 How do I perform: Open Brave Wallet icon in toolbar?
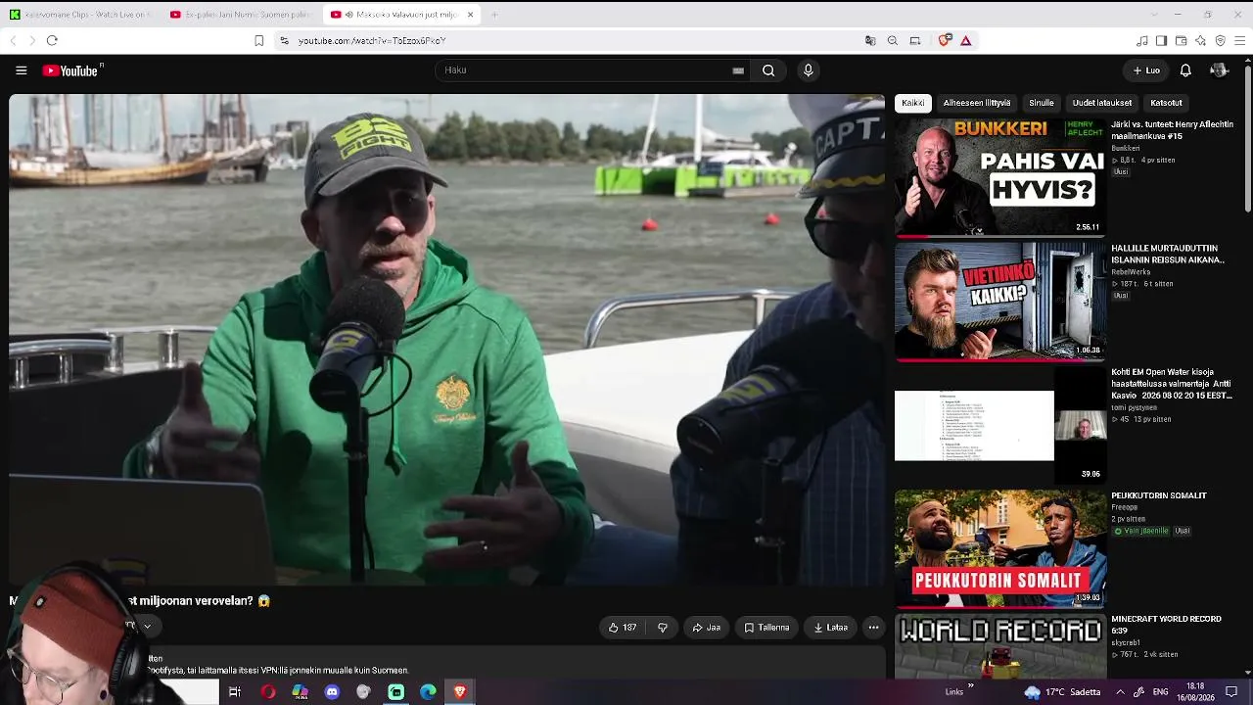coord(1181,40)
